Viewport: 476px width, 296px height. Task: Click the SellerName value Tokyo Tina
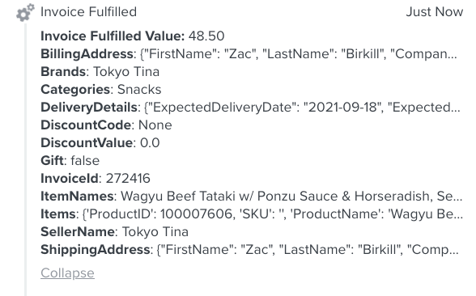[x=155, y=232]
